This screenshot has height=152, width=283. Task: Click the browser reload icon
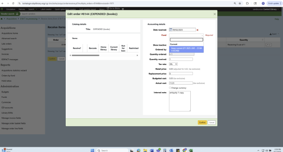[13, 3]
